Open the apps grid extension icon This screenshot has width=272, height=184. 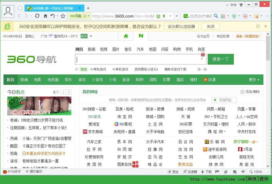coord(223,16)
